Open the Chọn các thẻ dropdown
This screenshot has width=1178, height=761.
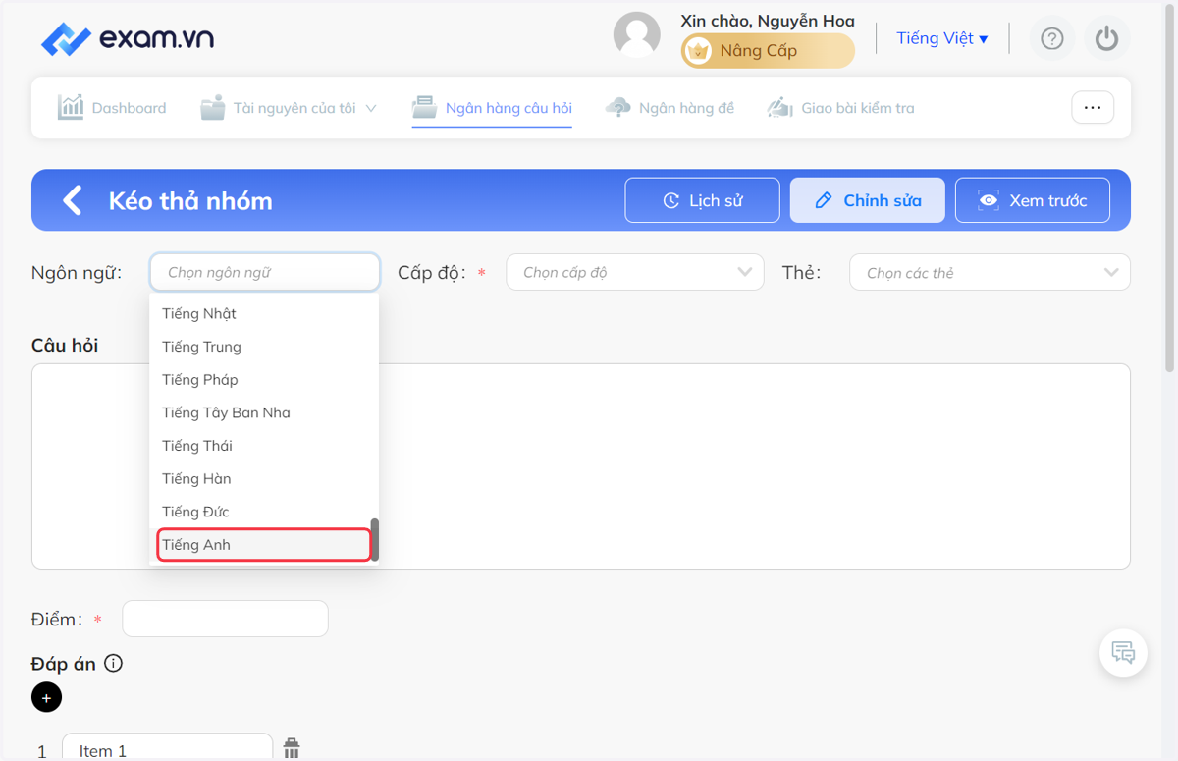pyautogui.click(x=990, y=272)
